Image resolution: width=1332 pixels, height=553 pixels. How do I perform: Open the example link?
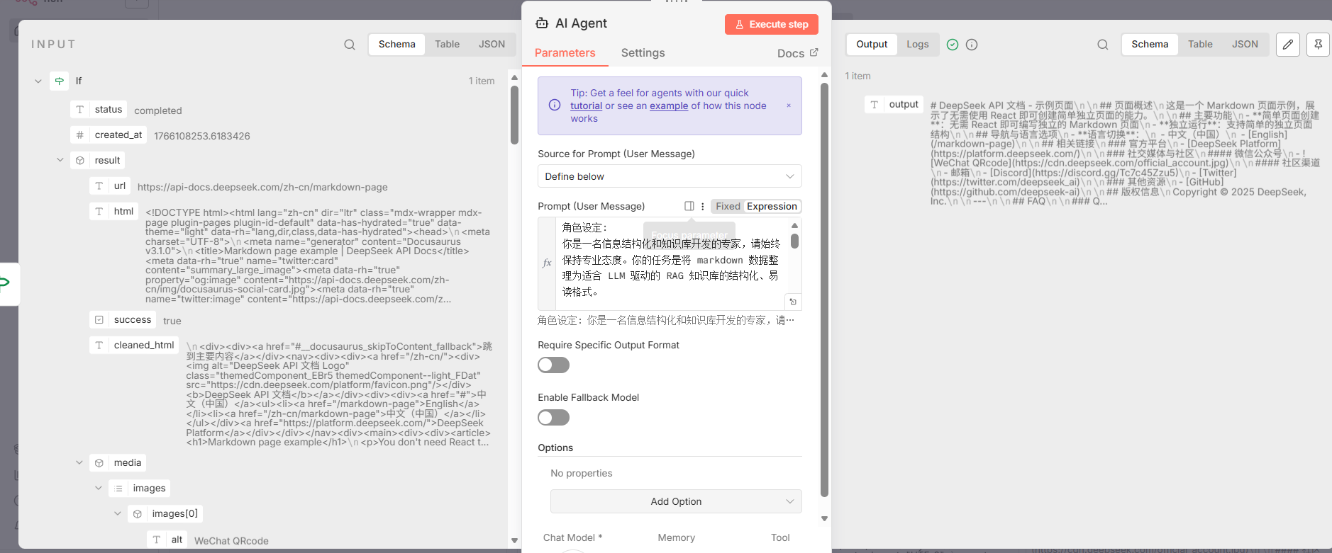click(x=669, y=106)
